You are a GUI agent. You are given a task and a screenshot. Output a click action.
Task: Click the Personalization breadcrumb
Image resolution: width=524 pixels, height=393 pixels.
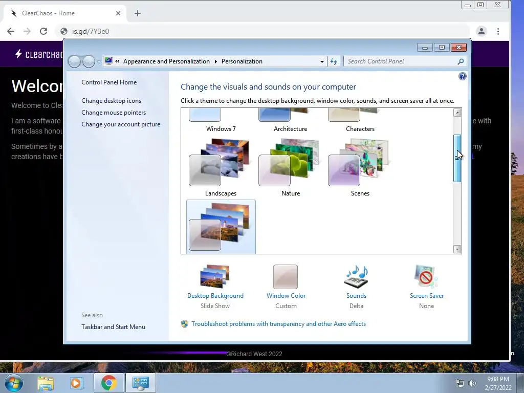click(x=242, y=61)
